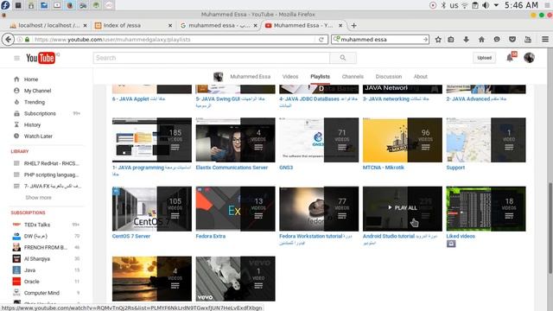Viewport: 553px width, 311px height.
Task: Open the TEDx Talks subscription
Action: pyautogui.click(x=37, y=225)
